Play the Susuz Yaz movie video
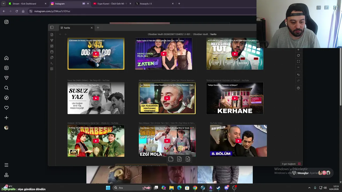Viewport: 342px width, 192px height. pos(96,98)
